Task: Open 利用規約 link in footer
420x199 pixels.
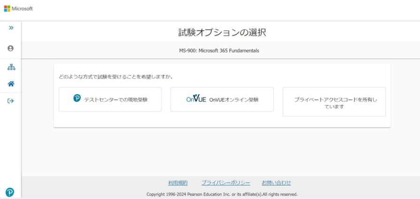Action: click(x=178, y=183)
